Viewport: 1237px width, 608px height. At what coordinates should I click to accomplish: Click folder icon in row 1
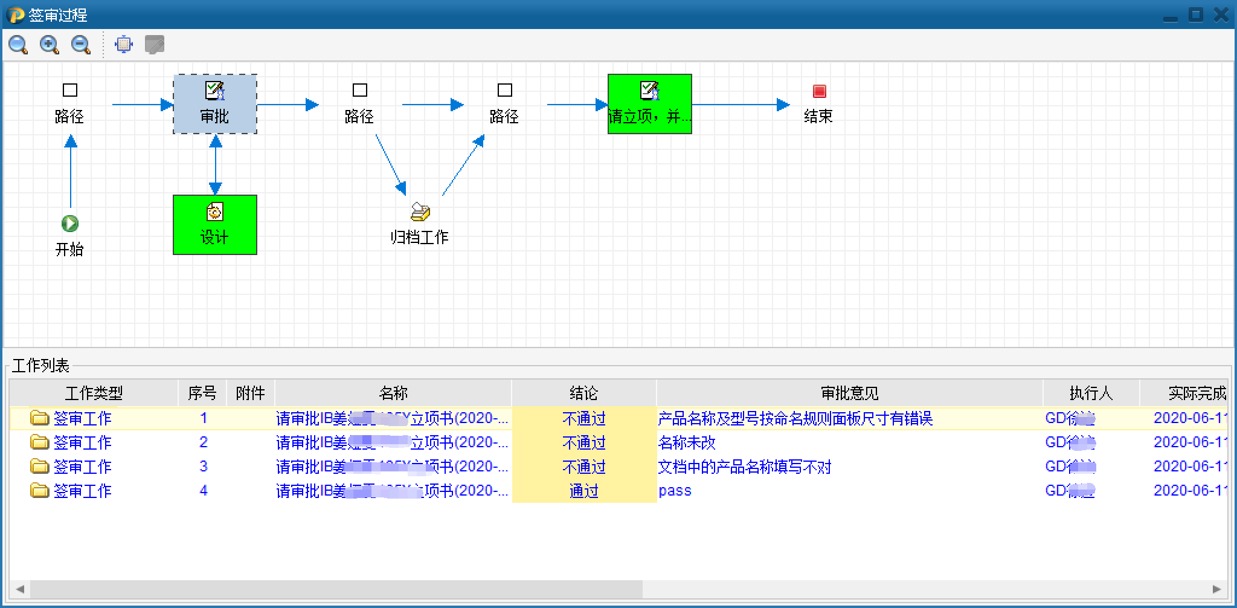tap(40, 418)
